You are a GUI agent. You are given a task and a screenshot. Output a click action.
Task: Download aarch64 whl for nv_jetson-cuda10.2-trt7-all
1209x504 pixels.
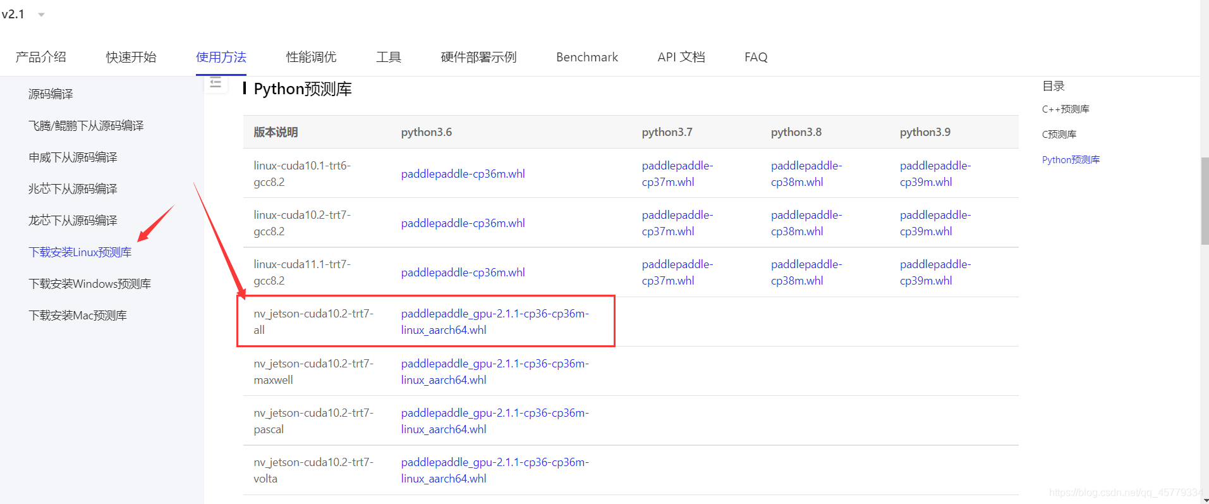click(495, 322)
